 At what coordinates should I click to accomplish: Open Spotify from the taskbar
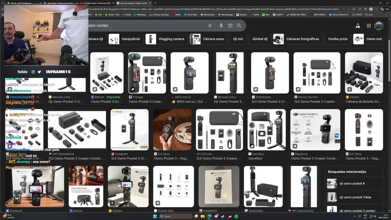coord(236,216)
